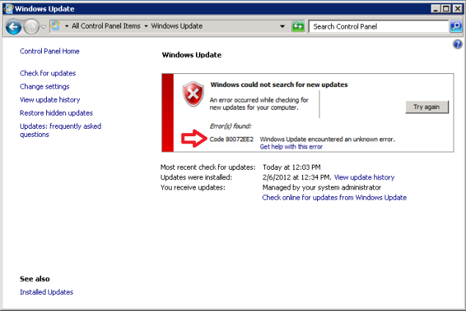
Task: Open address bar history dropdown
Action: [x=283, y=26]
